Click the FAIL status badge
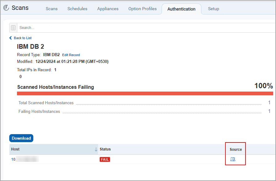Image resolution: width=276 pixels, height=181 pixels. click(x=105, y=159)
